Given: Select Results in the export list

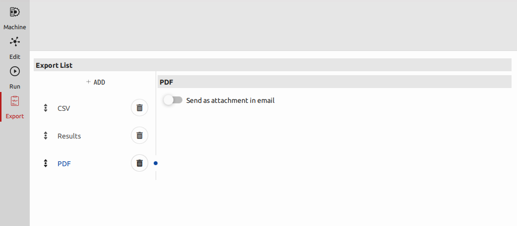Looking at the screenshot, I should point(69,136).
